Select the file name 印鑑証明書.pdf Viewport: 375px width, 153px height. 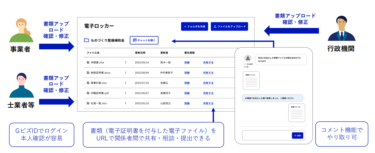(100, 93)
